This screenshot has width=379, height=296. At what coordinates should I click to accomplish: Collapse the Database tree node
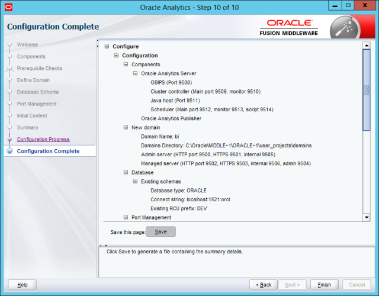tap(126, 172)
